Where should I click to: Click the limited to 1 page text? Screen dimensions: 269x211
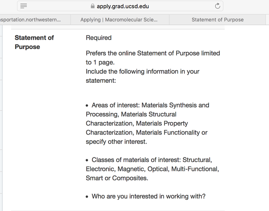(x=153, y=58)
